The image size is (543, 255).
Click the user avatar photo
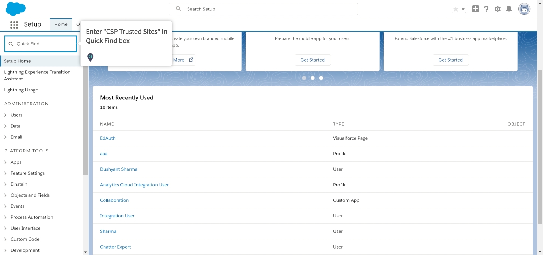pyautogui.click(x=525, y=9)
